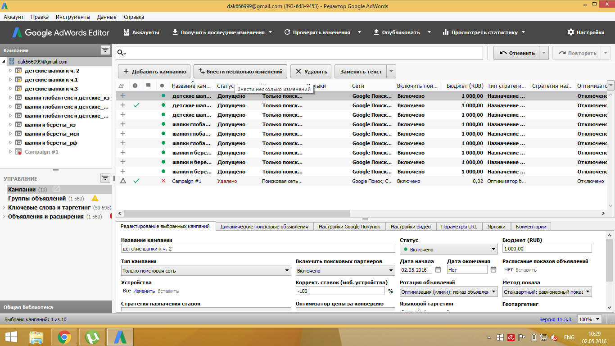Open the Данные menu
Image resolution: width=615 pixels, height=346 pixels.
pos(107,17)
